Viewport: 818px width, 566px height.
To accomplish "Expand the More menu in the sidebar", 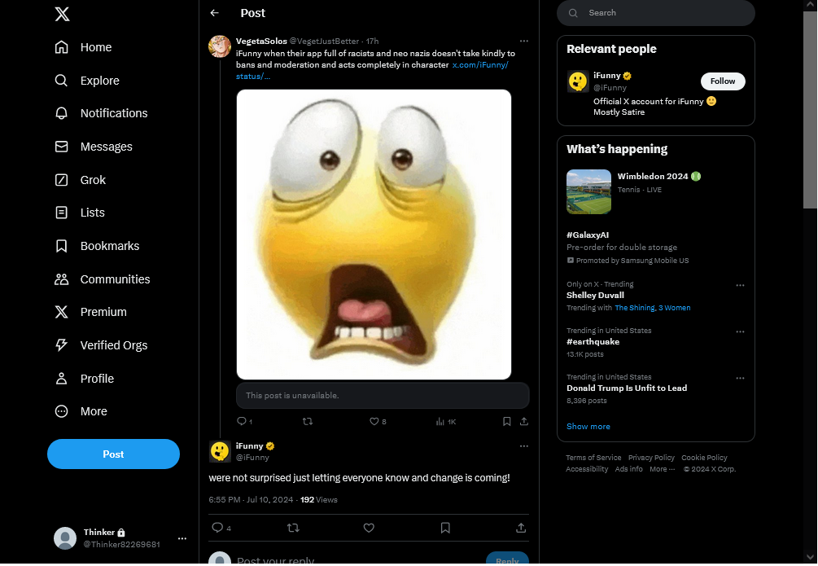I will (81, 412).
